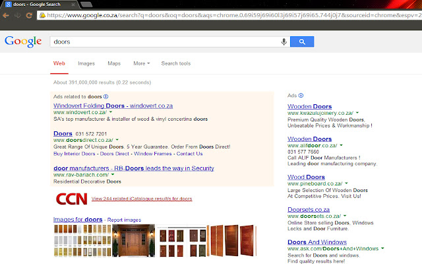Expand arrow next to www.doorsets.co.za

(x=345, y=216)
